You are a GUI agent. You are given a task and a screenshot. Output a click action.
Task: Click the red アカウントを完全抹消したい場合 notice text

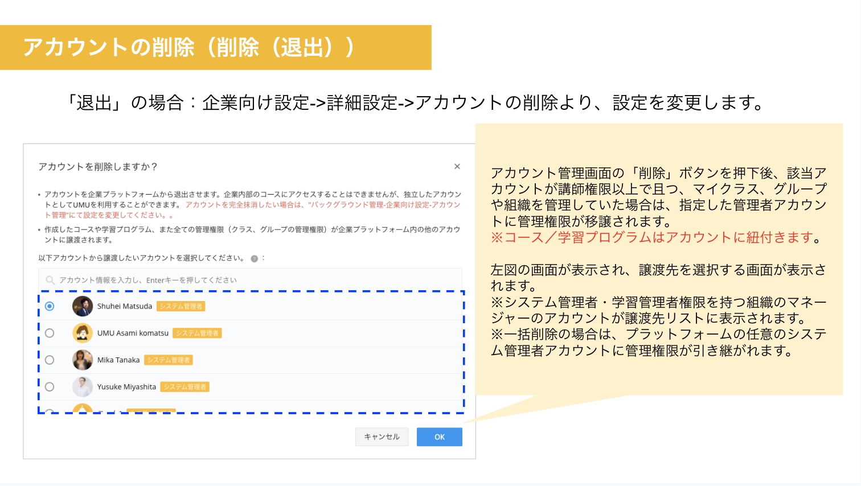[322, 205]
